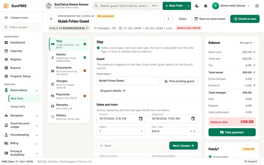Screen dimensions: 264x165
Task: Click the Balance due 100.00 badge
Action: pyautogui.click(x=188, y=28)
